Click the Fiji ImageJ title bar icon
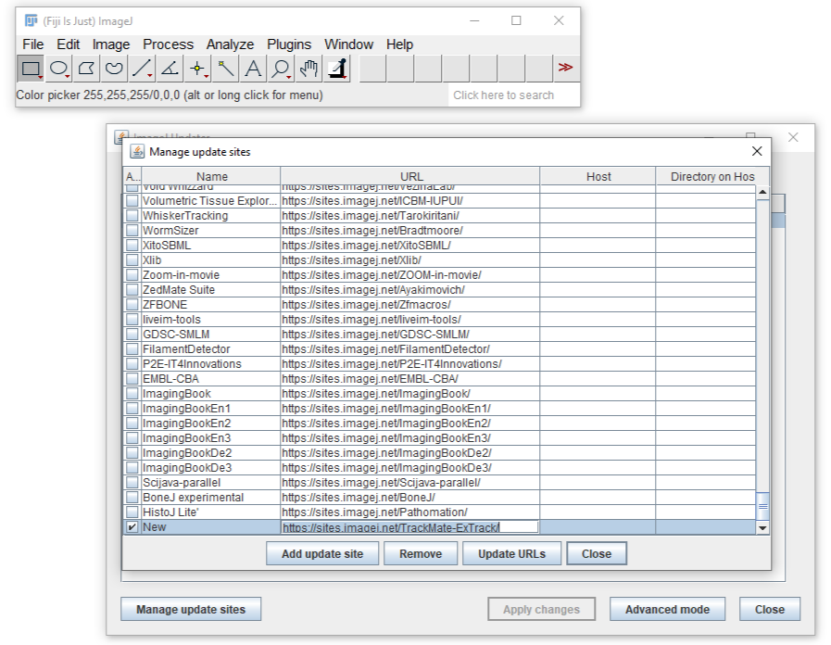 pos(31,20)
